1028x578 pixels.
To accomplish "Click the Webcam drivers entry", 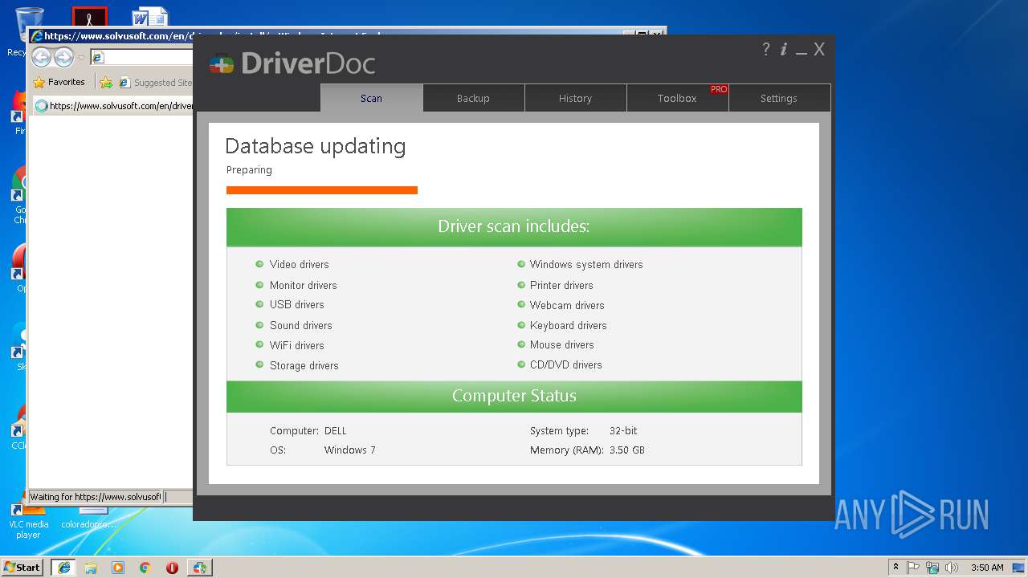I will [567, 305].
